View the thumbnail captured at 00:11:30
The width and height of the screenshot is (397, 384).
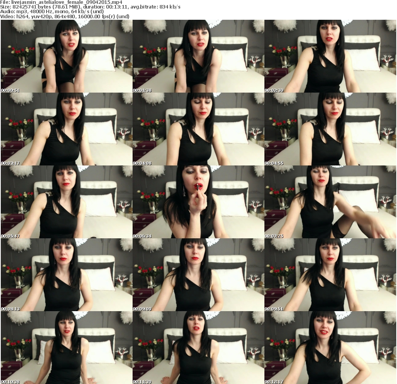(x=198, y=348)
